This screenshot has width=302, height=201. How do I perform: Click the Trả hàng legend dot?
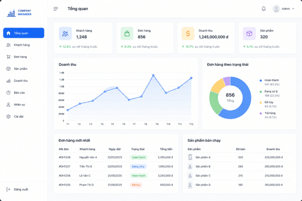coord(261,113)
